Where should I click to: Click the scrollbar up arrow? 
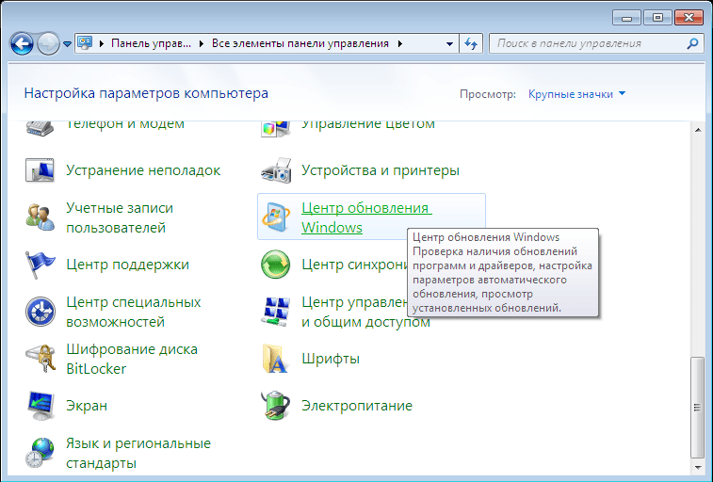(x=698, y=130)
